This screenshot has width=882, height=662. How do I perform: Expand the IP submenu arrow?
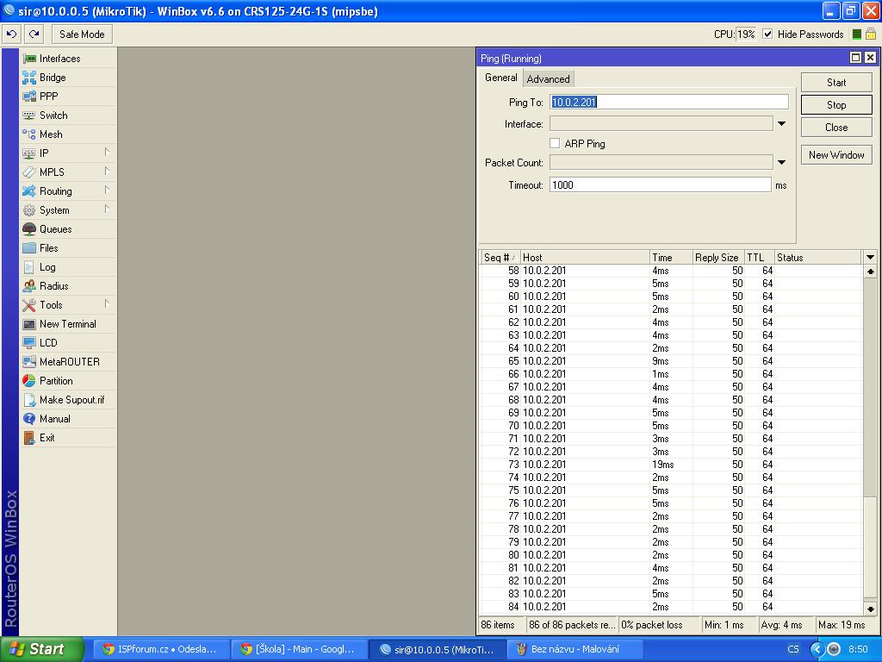(107, 152)
